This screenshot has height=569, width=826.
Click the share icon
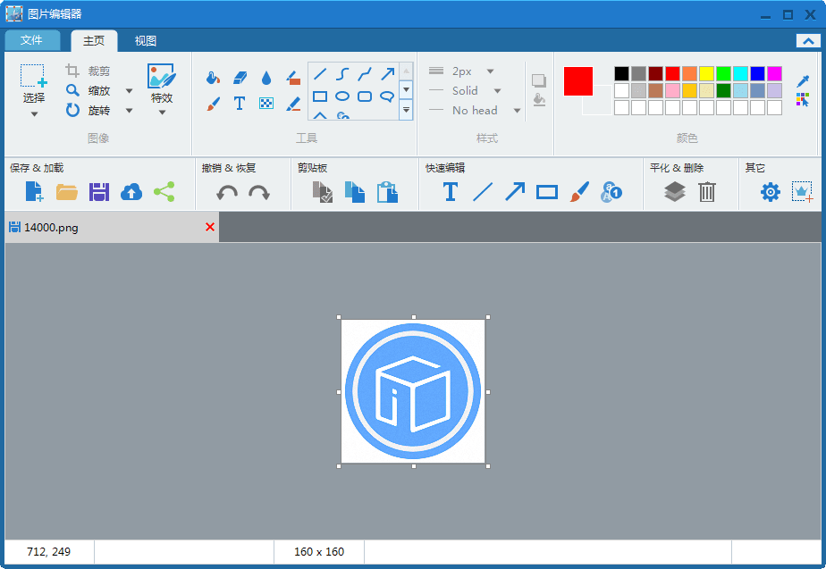pyautogui.click(x=164, y=192)
